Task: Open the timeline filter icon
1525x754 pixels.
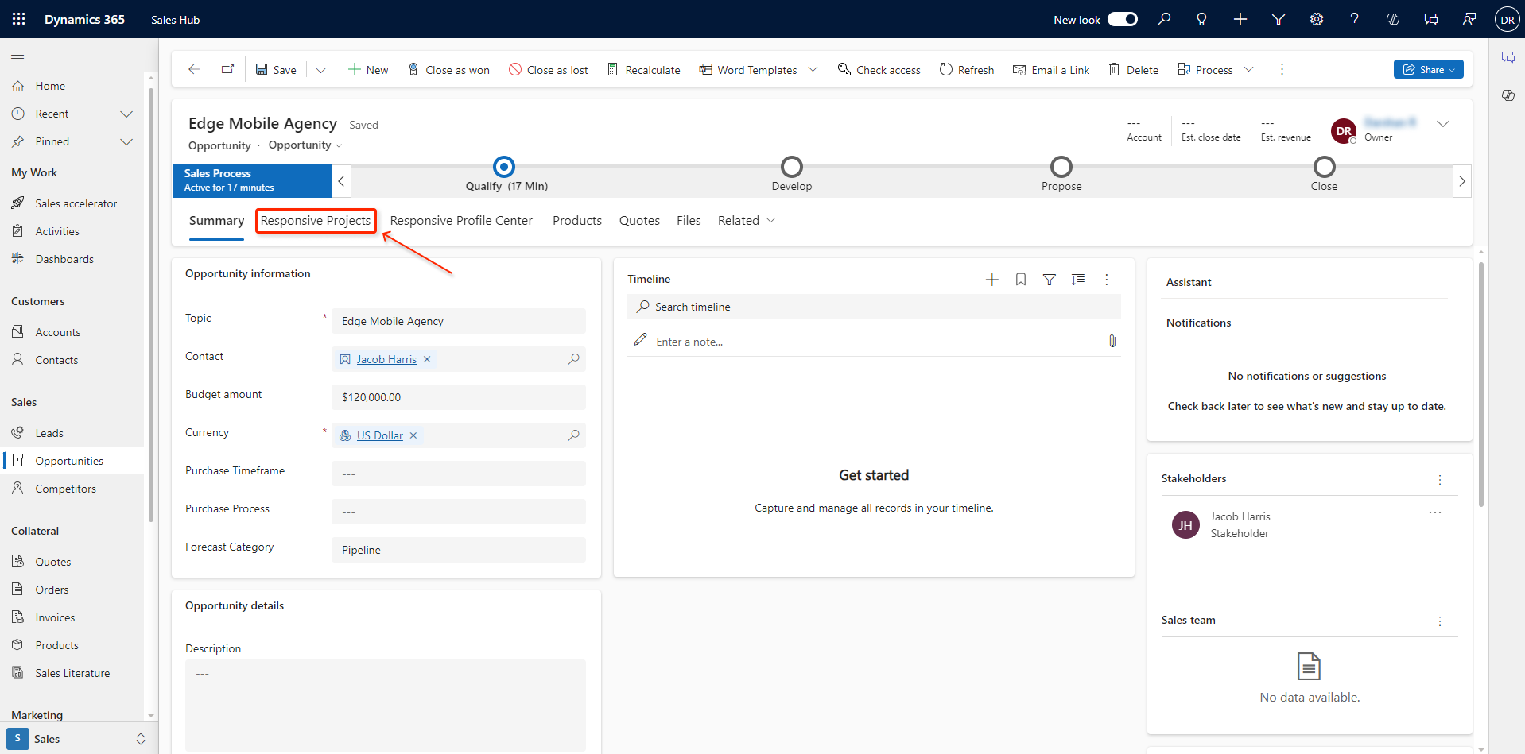Action: point(1050,280)
